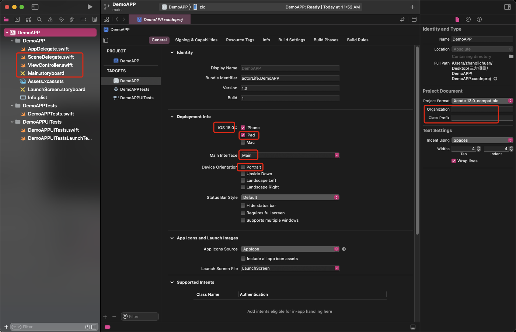Open the Debug navigator icon
This screenshot has height=332, width=516.
coord(72,20)
